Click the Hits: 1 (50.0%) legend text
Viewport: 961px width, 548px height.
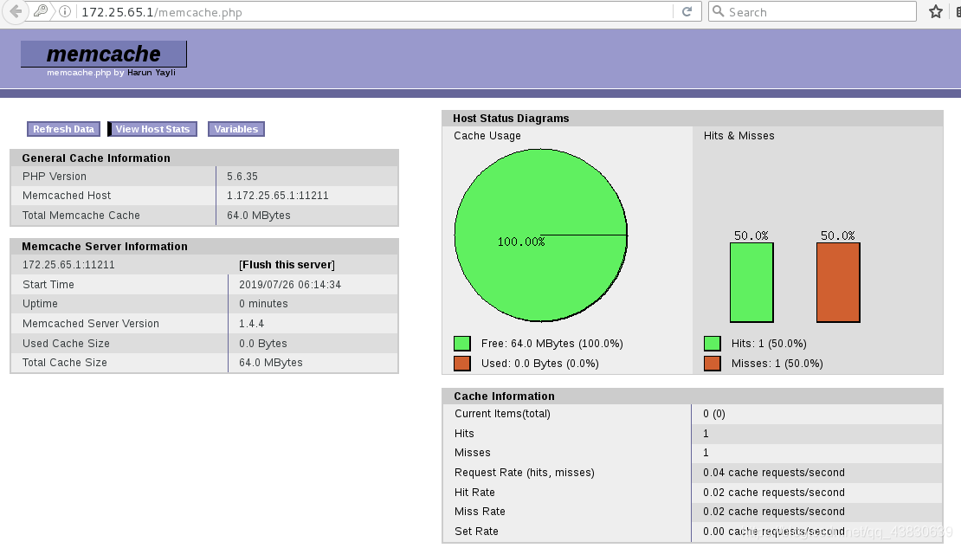click(769, 344)
